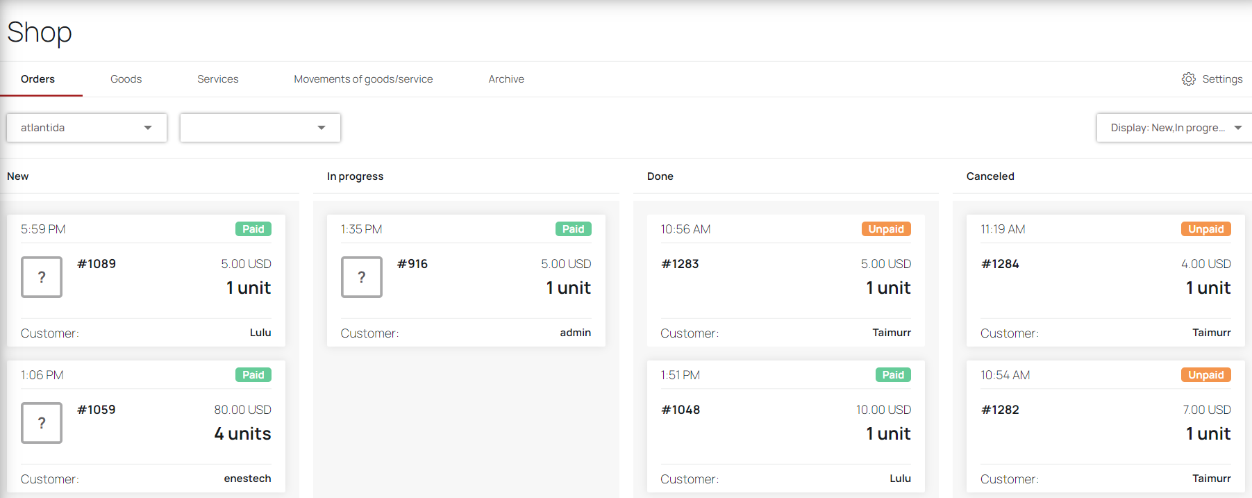Click the Unpaid badge on order #1282

(x=1206, y=375)
